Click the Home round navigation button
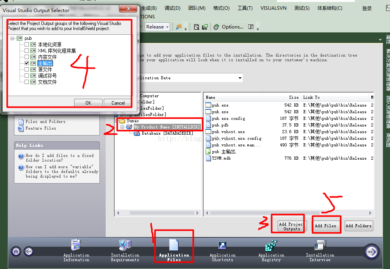Viewport: 390px width, 269px height. pos(16,251)
